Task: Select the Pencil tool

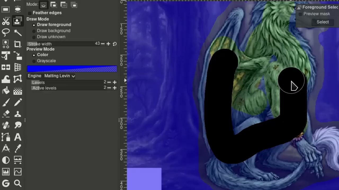Action: 18,102
